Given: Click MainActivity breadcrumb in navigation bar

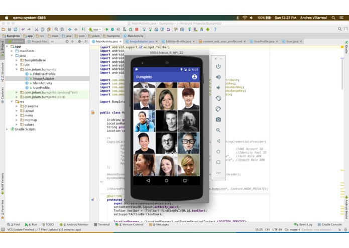Looking at the screenshot, I should point(134,36).
